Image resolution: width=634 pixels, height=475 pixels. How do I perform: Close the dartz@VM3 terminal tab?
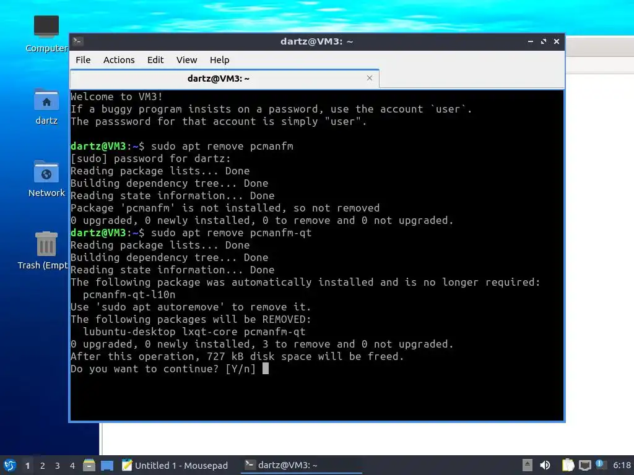pos(369,78)
